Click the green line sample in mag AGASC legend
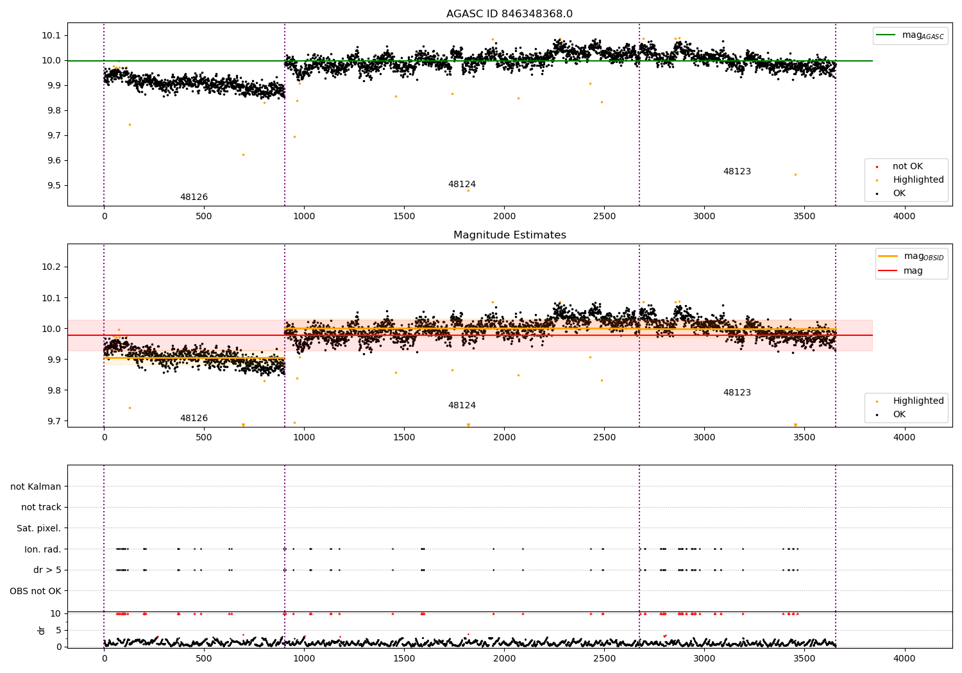The image size is (962, 673). coord(886,35)
